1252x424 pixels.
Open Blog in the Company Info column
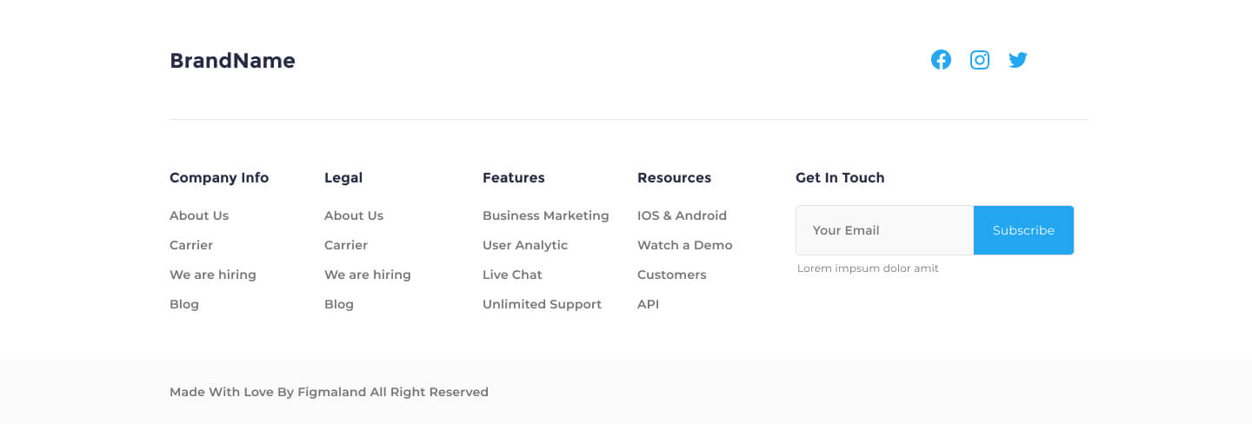pyautogui.click(x=184, y=304)
